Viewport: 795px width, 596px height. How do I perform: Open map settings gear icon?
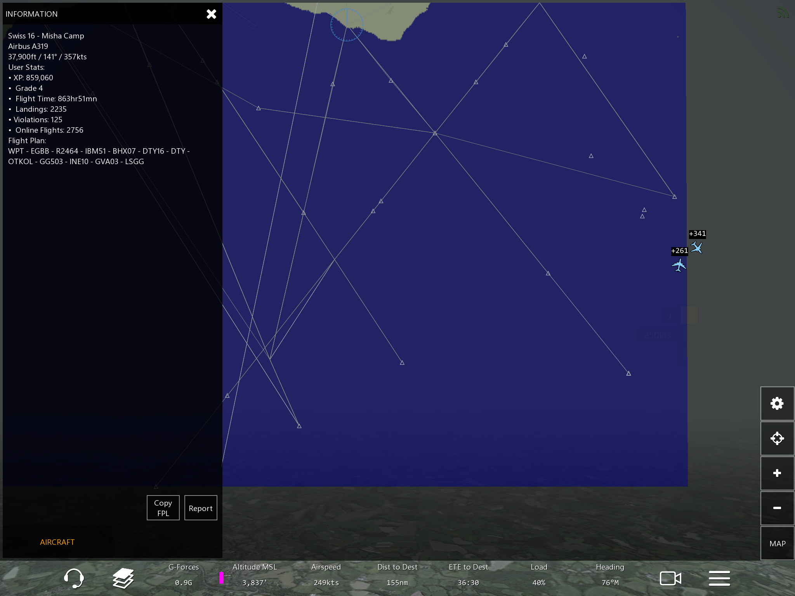click(x=777, y=404)
